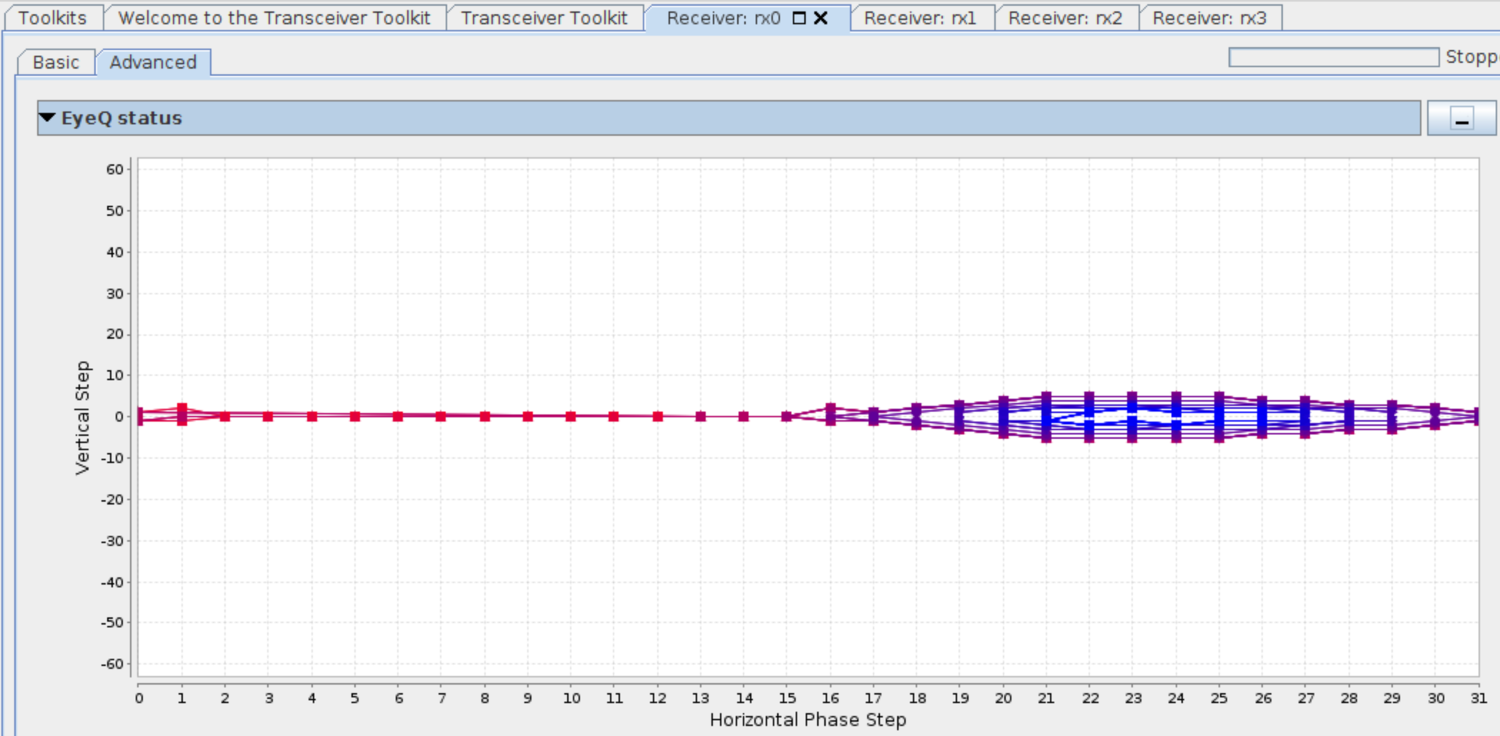Click the progress bar beside Stopped status
This screenshot has width=1500, height=736.
coord(1333,57)
